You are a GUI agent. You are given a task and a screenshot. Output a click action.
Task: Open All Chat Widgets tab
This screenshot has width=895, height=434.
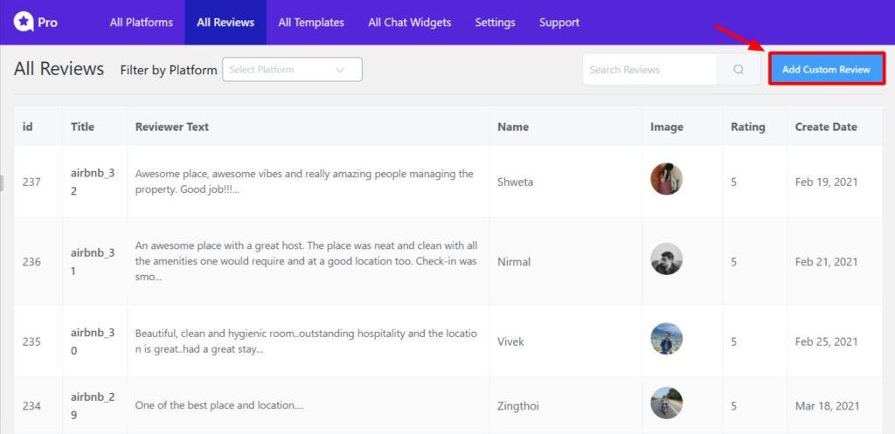(409, 23)
